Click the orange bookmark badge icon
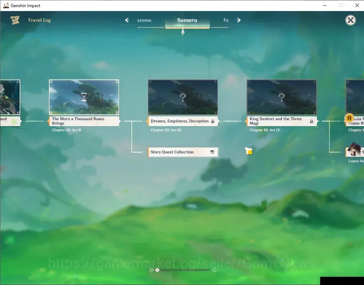Image resolution: width=364 pixels, height=285 pixels. 349,118
